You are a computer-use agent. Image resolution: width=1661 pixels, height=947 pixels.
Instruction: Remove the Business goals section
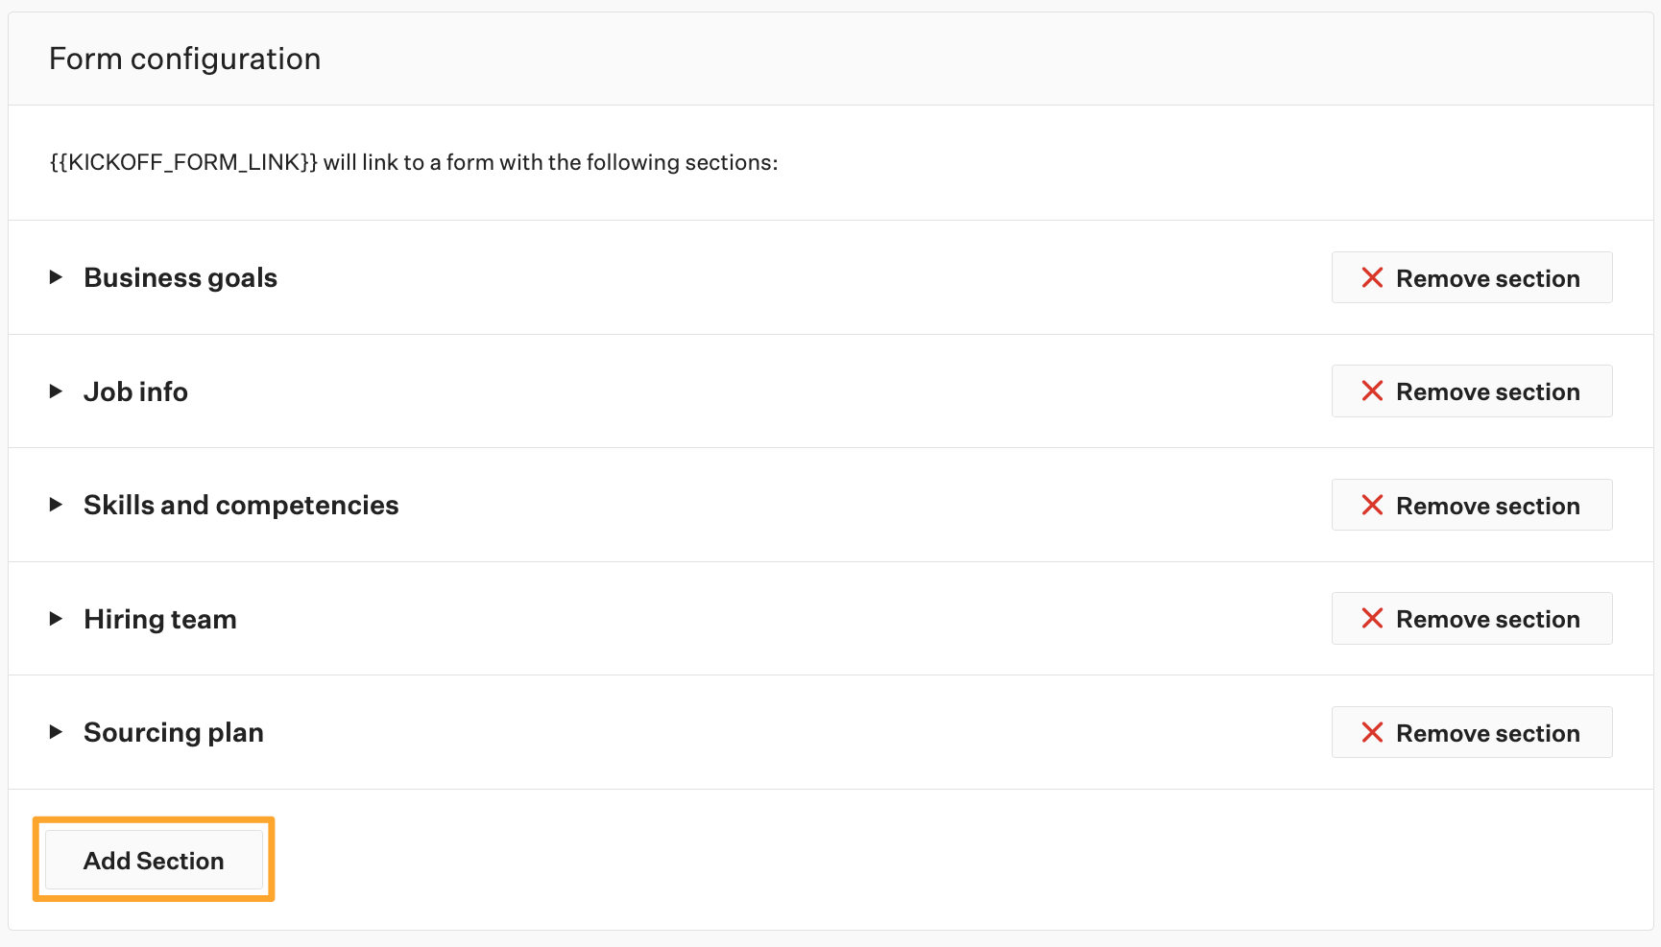(1472, 277)
